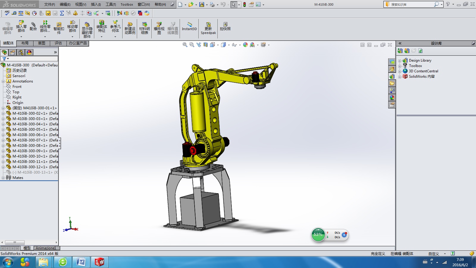The width and height of the screenshot is (476, 268).
Task: Pin the Design Library (设计库) panel
Action: tap(473, 43)
